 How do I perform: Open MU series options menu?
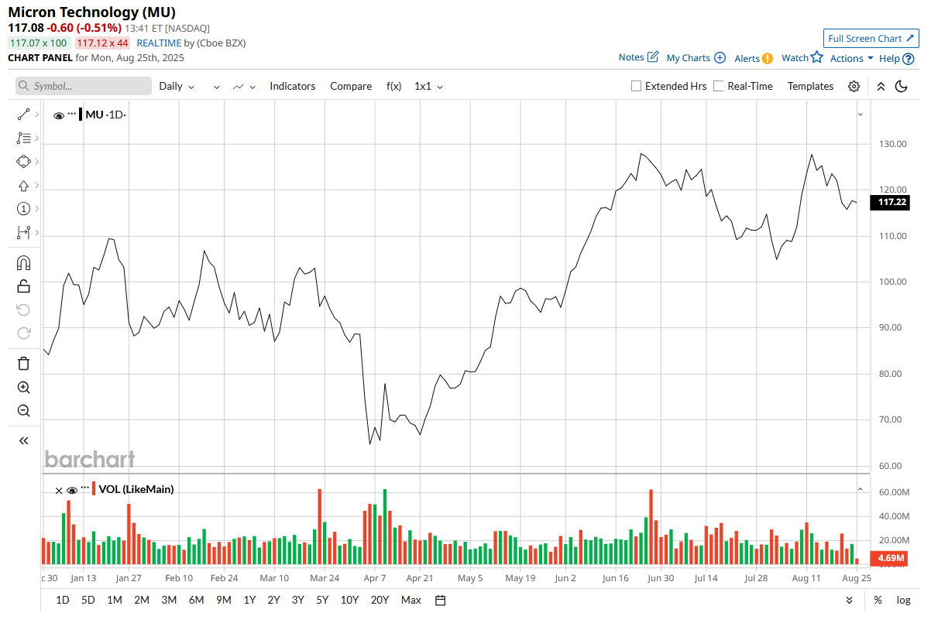coord(72,114)
